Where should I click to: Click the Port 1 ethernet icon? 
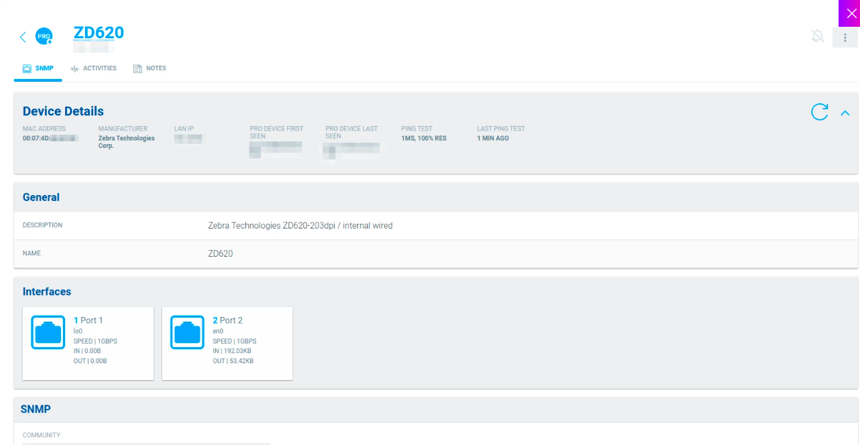click(x=48, y=332)
